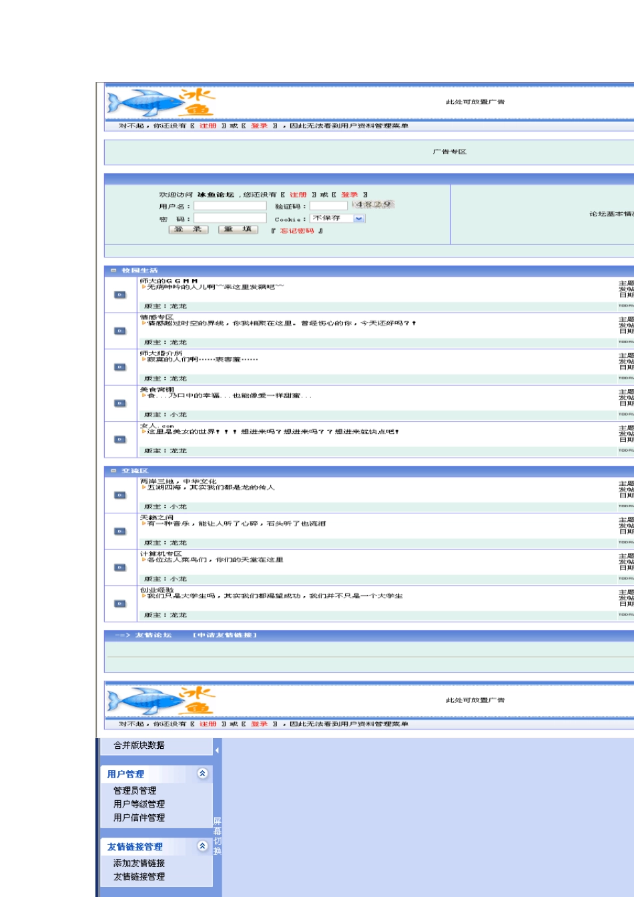Click 版主：小龙 under 美食窝棚

(166, 414)
